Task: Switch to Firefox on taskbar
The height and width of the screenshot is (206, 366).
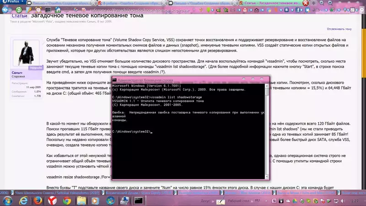Action: tap(38, 201)
